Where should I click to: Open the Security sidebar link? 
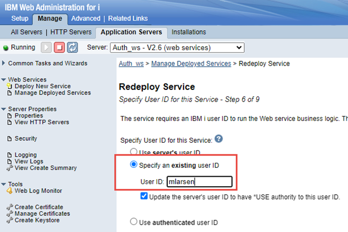tap(26, 138)
